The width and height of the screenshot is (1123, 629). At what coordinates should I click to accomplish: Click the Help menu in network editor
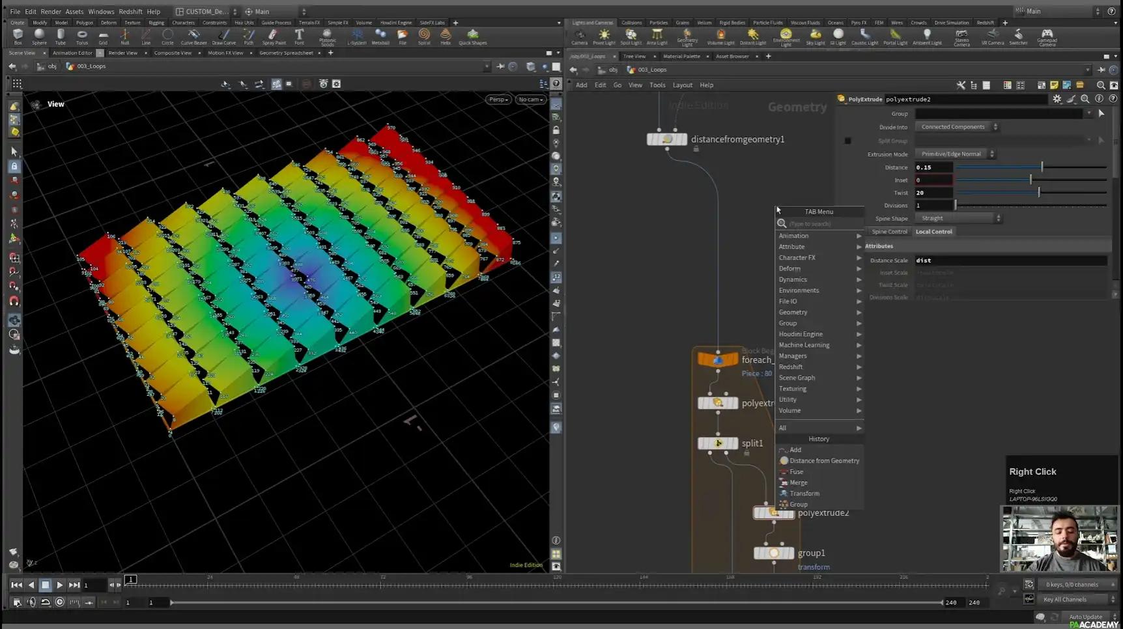(706, 85)
